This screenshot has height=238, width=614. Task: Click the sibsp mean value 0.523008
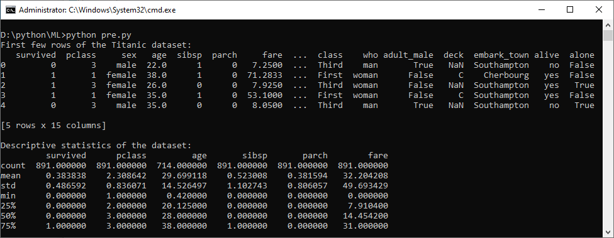click(247, 175)
